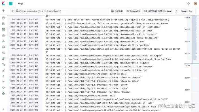199x112 pixels.
Task: Click the Kibana logo
Action: pyautogui.click(x=3, y=3)
